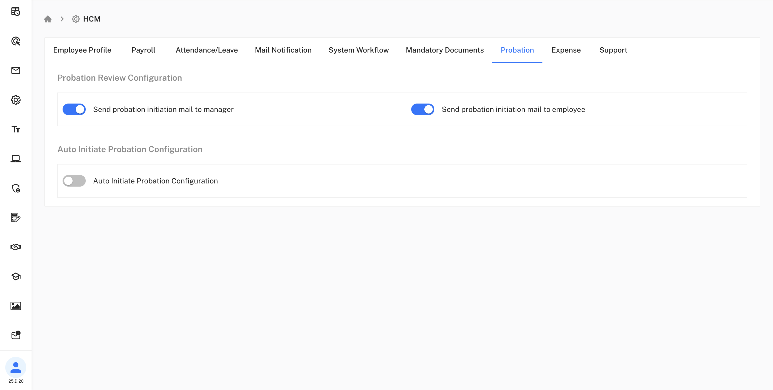Disable probation initiation mail to manager
This screenshot has width=773, height=390.
tap(74, 110)
